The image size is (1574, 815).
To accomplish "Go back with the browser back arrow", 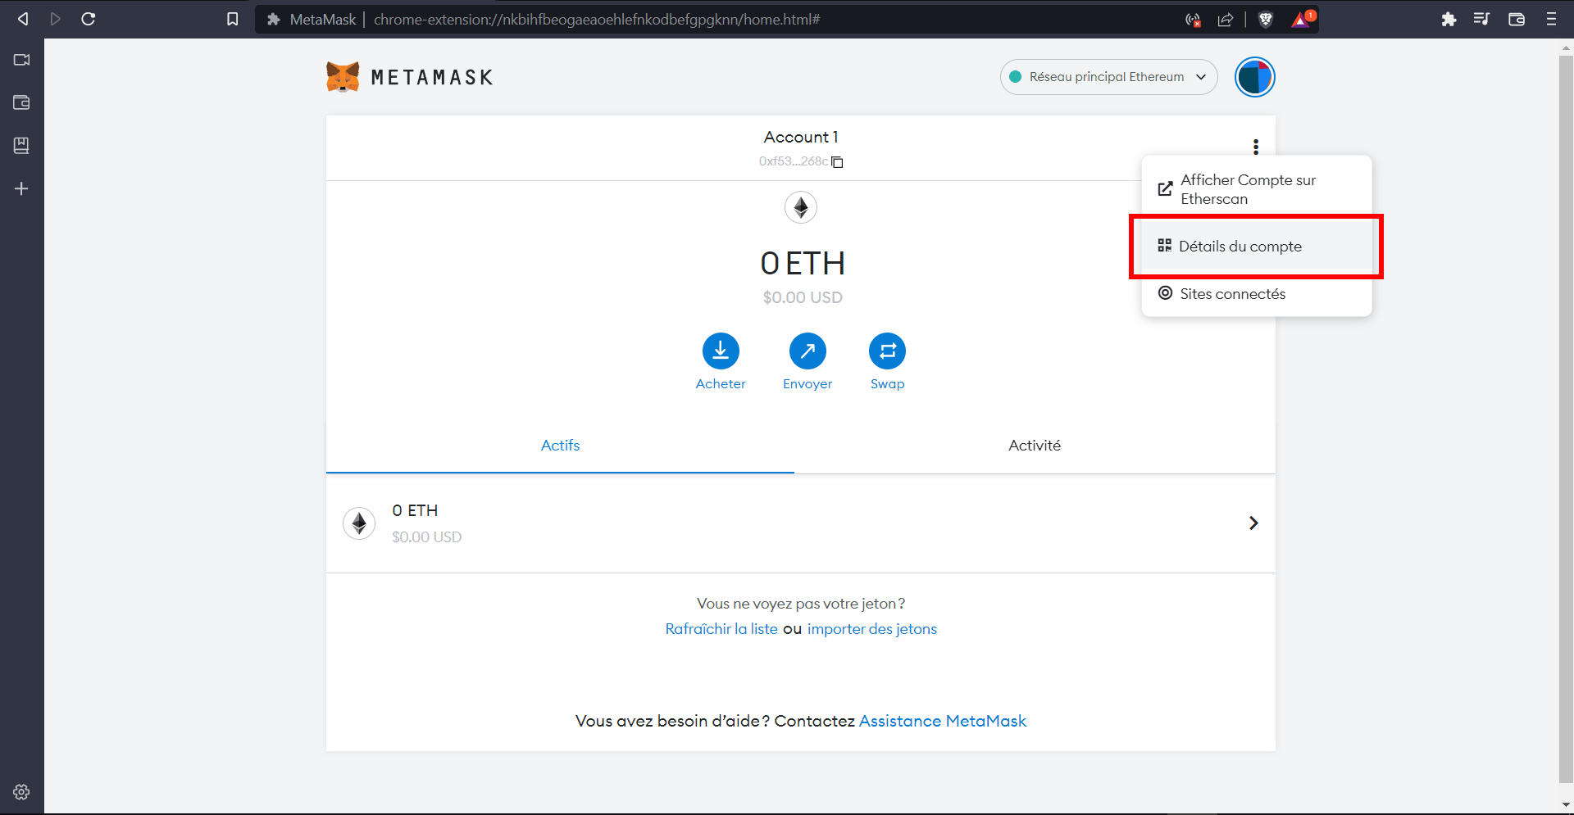I will (x=23, y=19).
